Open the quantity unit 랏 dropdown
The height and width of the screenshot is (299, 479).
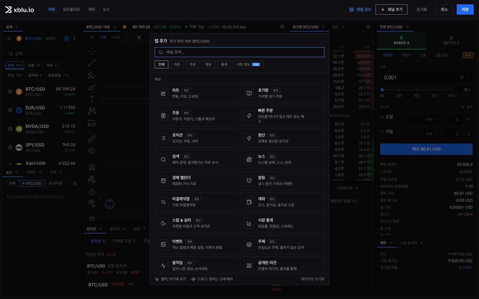click(464, 77)
